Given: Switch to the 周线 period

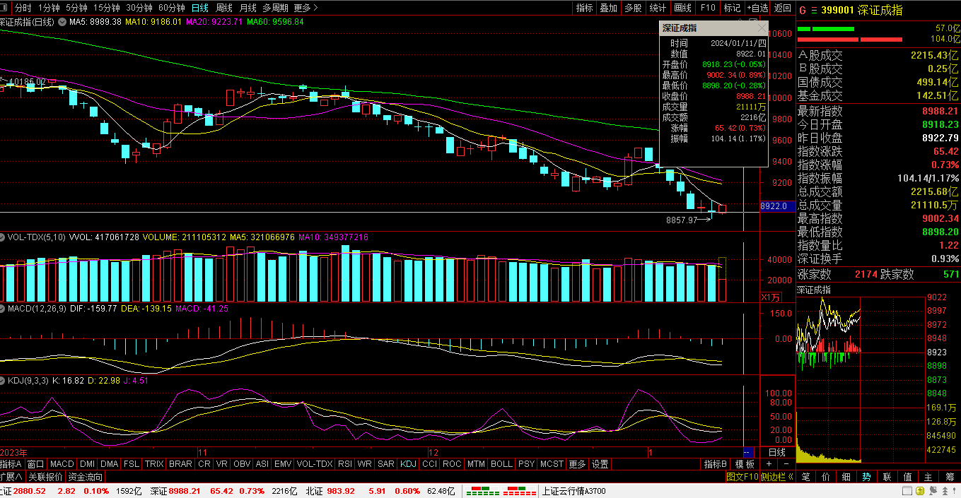Looking at the screenshot, I should 224,8.
